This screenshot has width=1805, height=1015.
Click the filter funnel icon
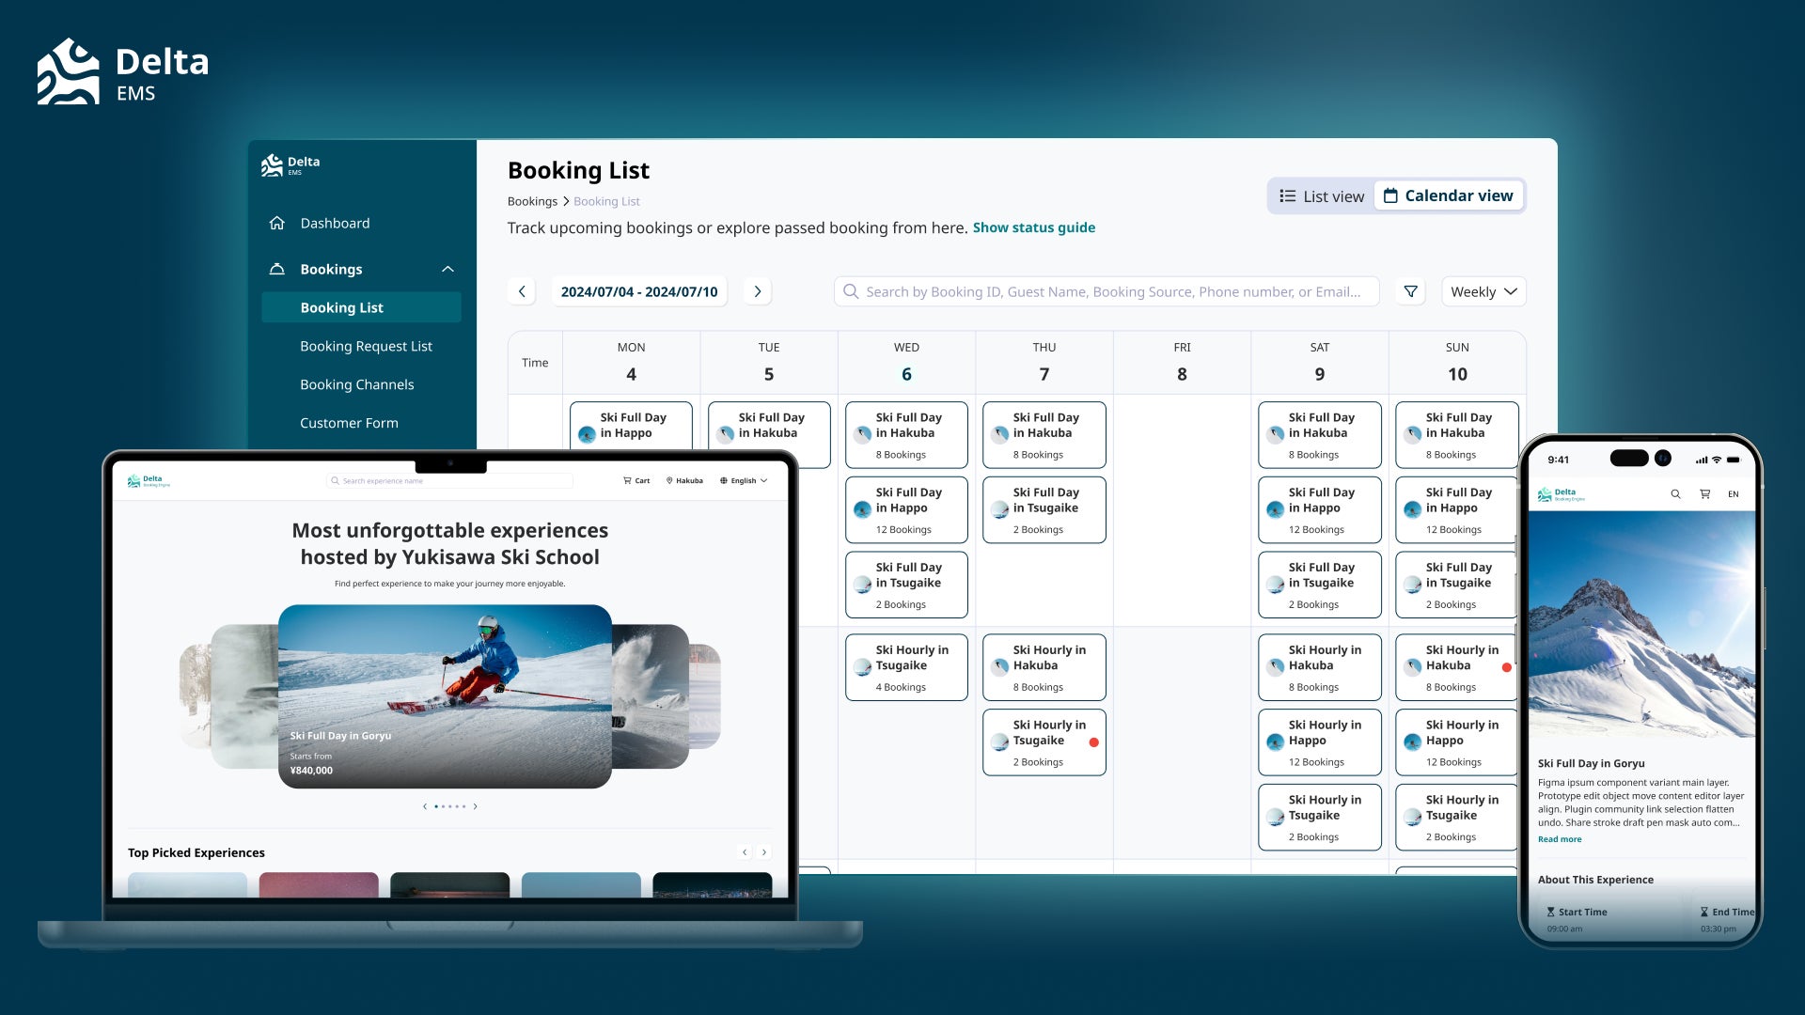point(1411,291)
